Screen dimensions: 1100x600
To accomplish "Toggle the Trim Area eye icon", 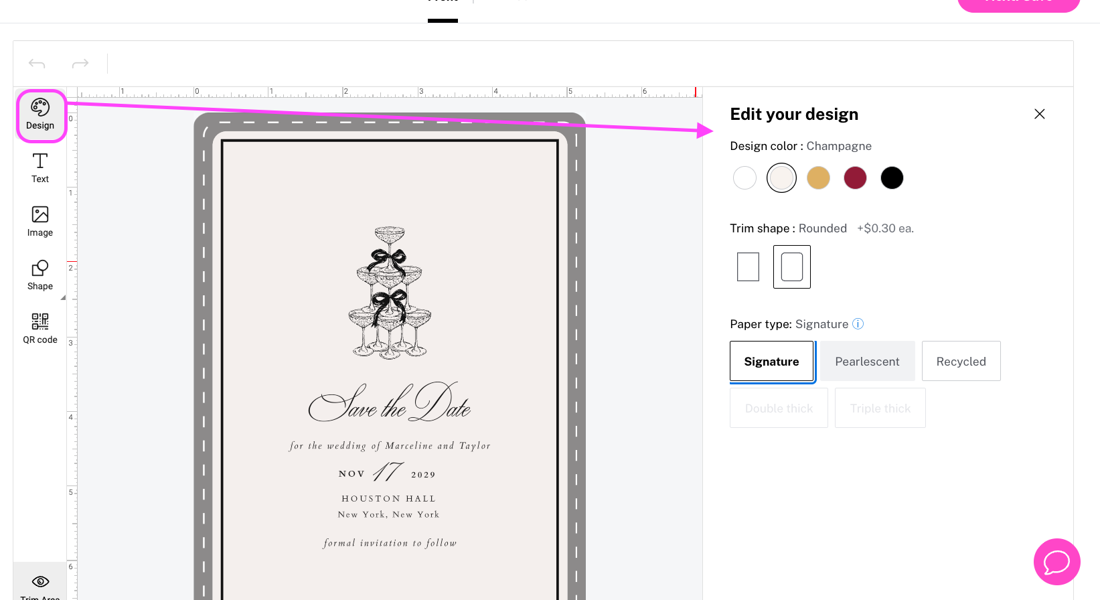I will (40, 581).
